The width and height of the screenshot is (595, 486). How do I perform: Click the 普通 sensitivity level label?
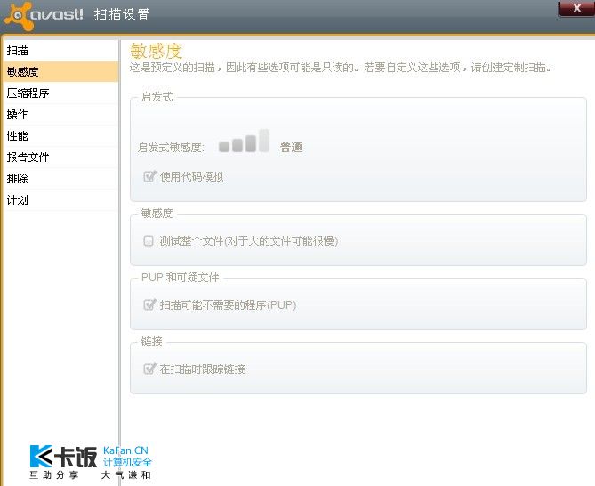tap(291, 148)
